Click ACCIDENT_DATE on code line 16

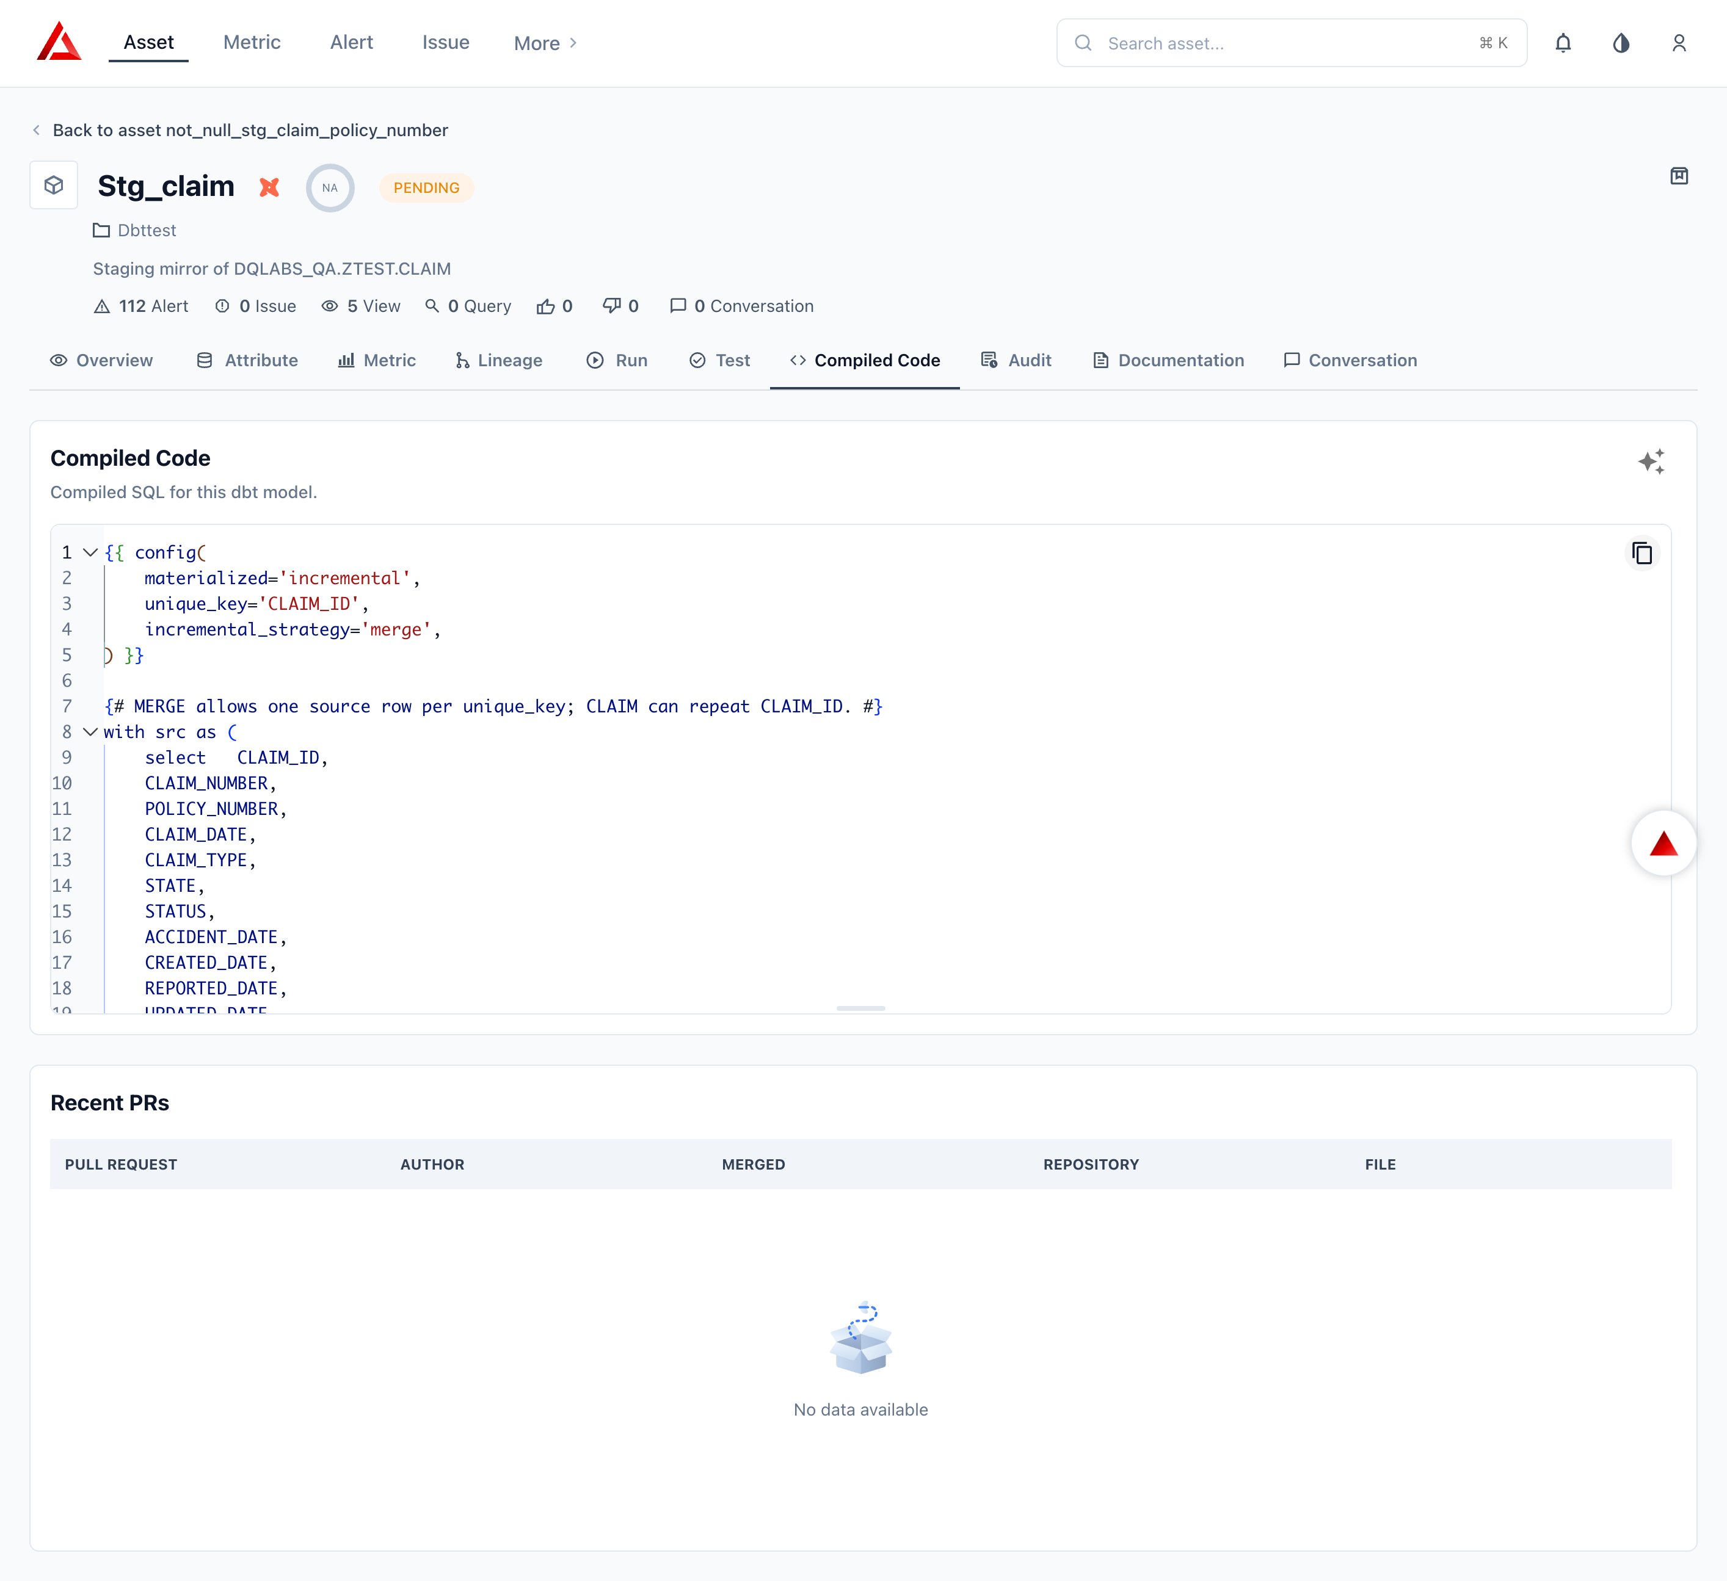[211, 938]
